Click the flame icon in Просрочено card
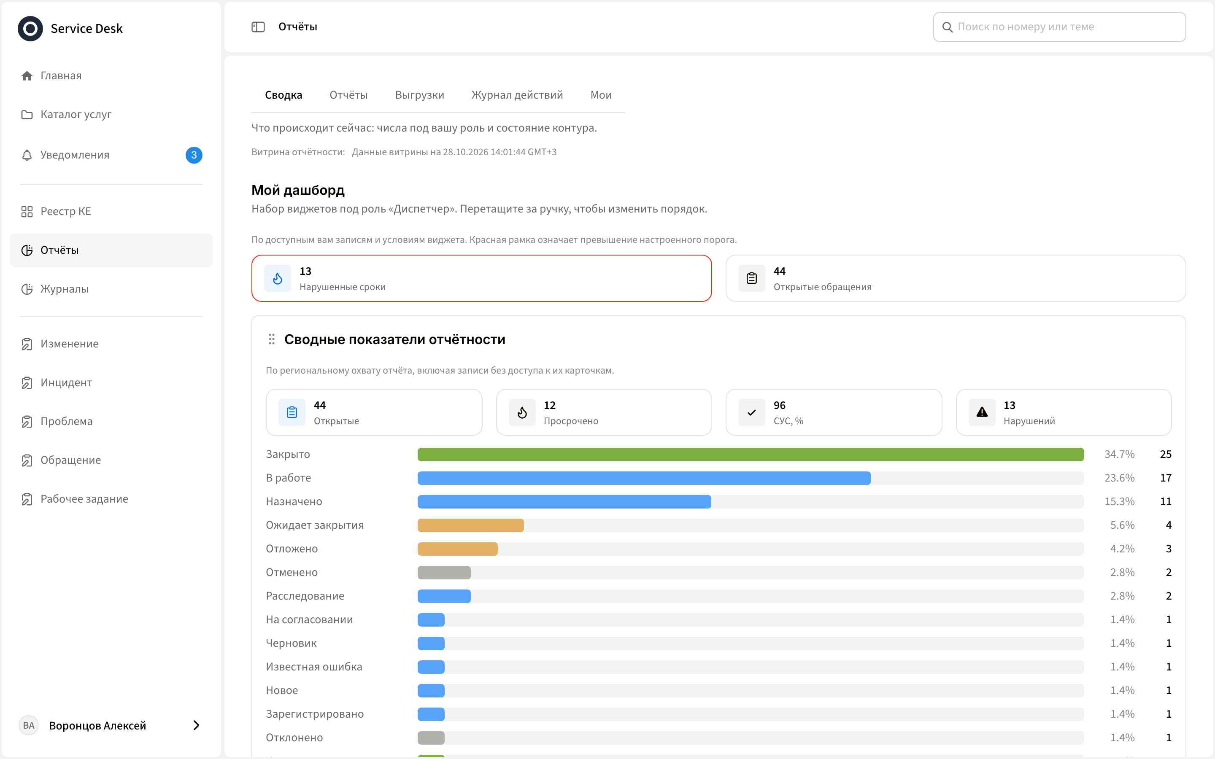Screen dimensions: 1215x759 point(522,413)
